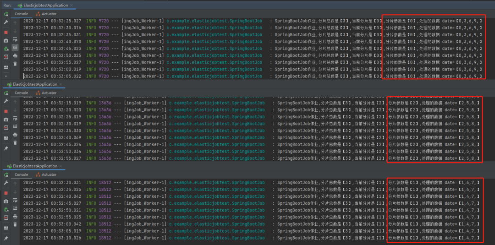Click SpringBootJob class name on 00:33:00.042 line
This screenshot has width=495, height=245.
[217, 224]
